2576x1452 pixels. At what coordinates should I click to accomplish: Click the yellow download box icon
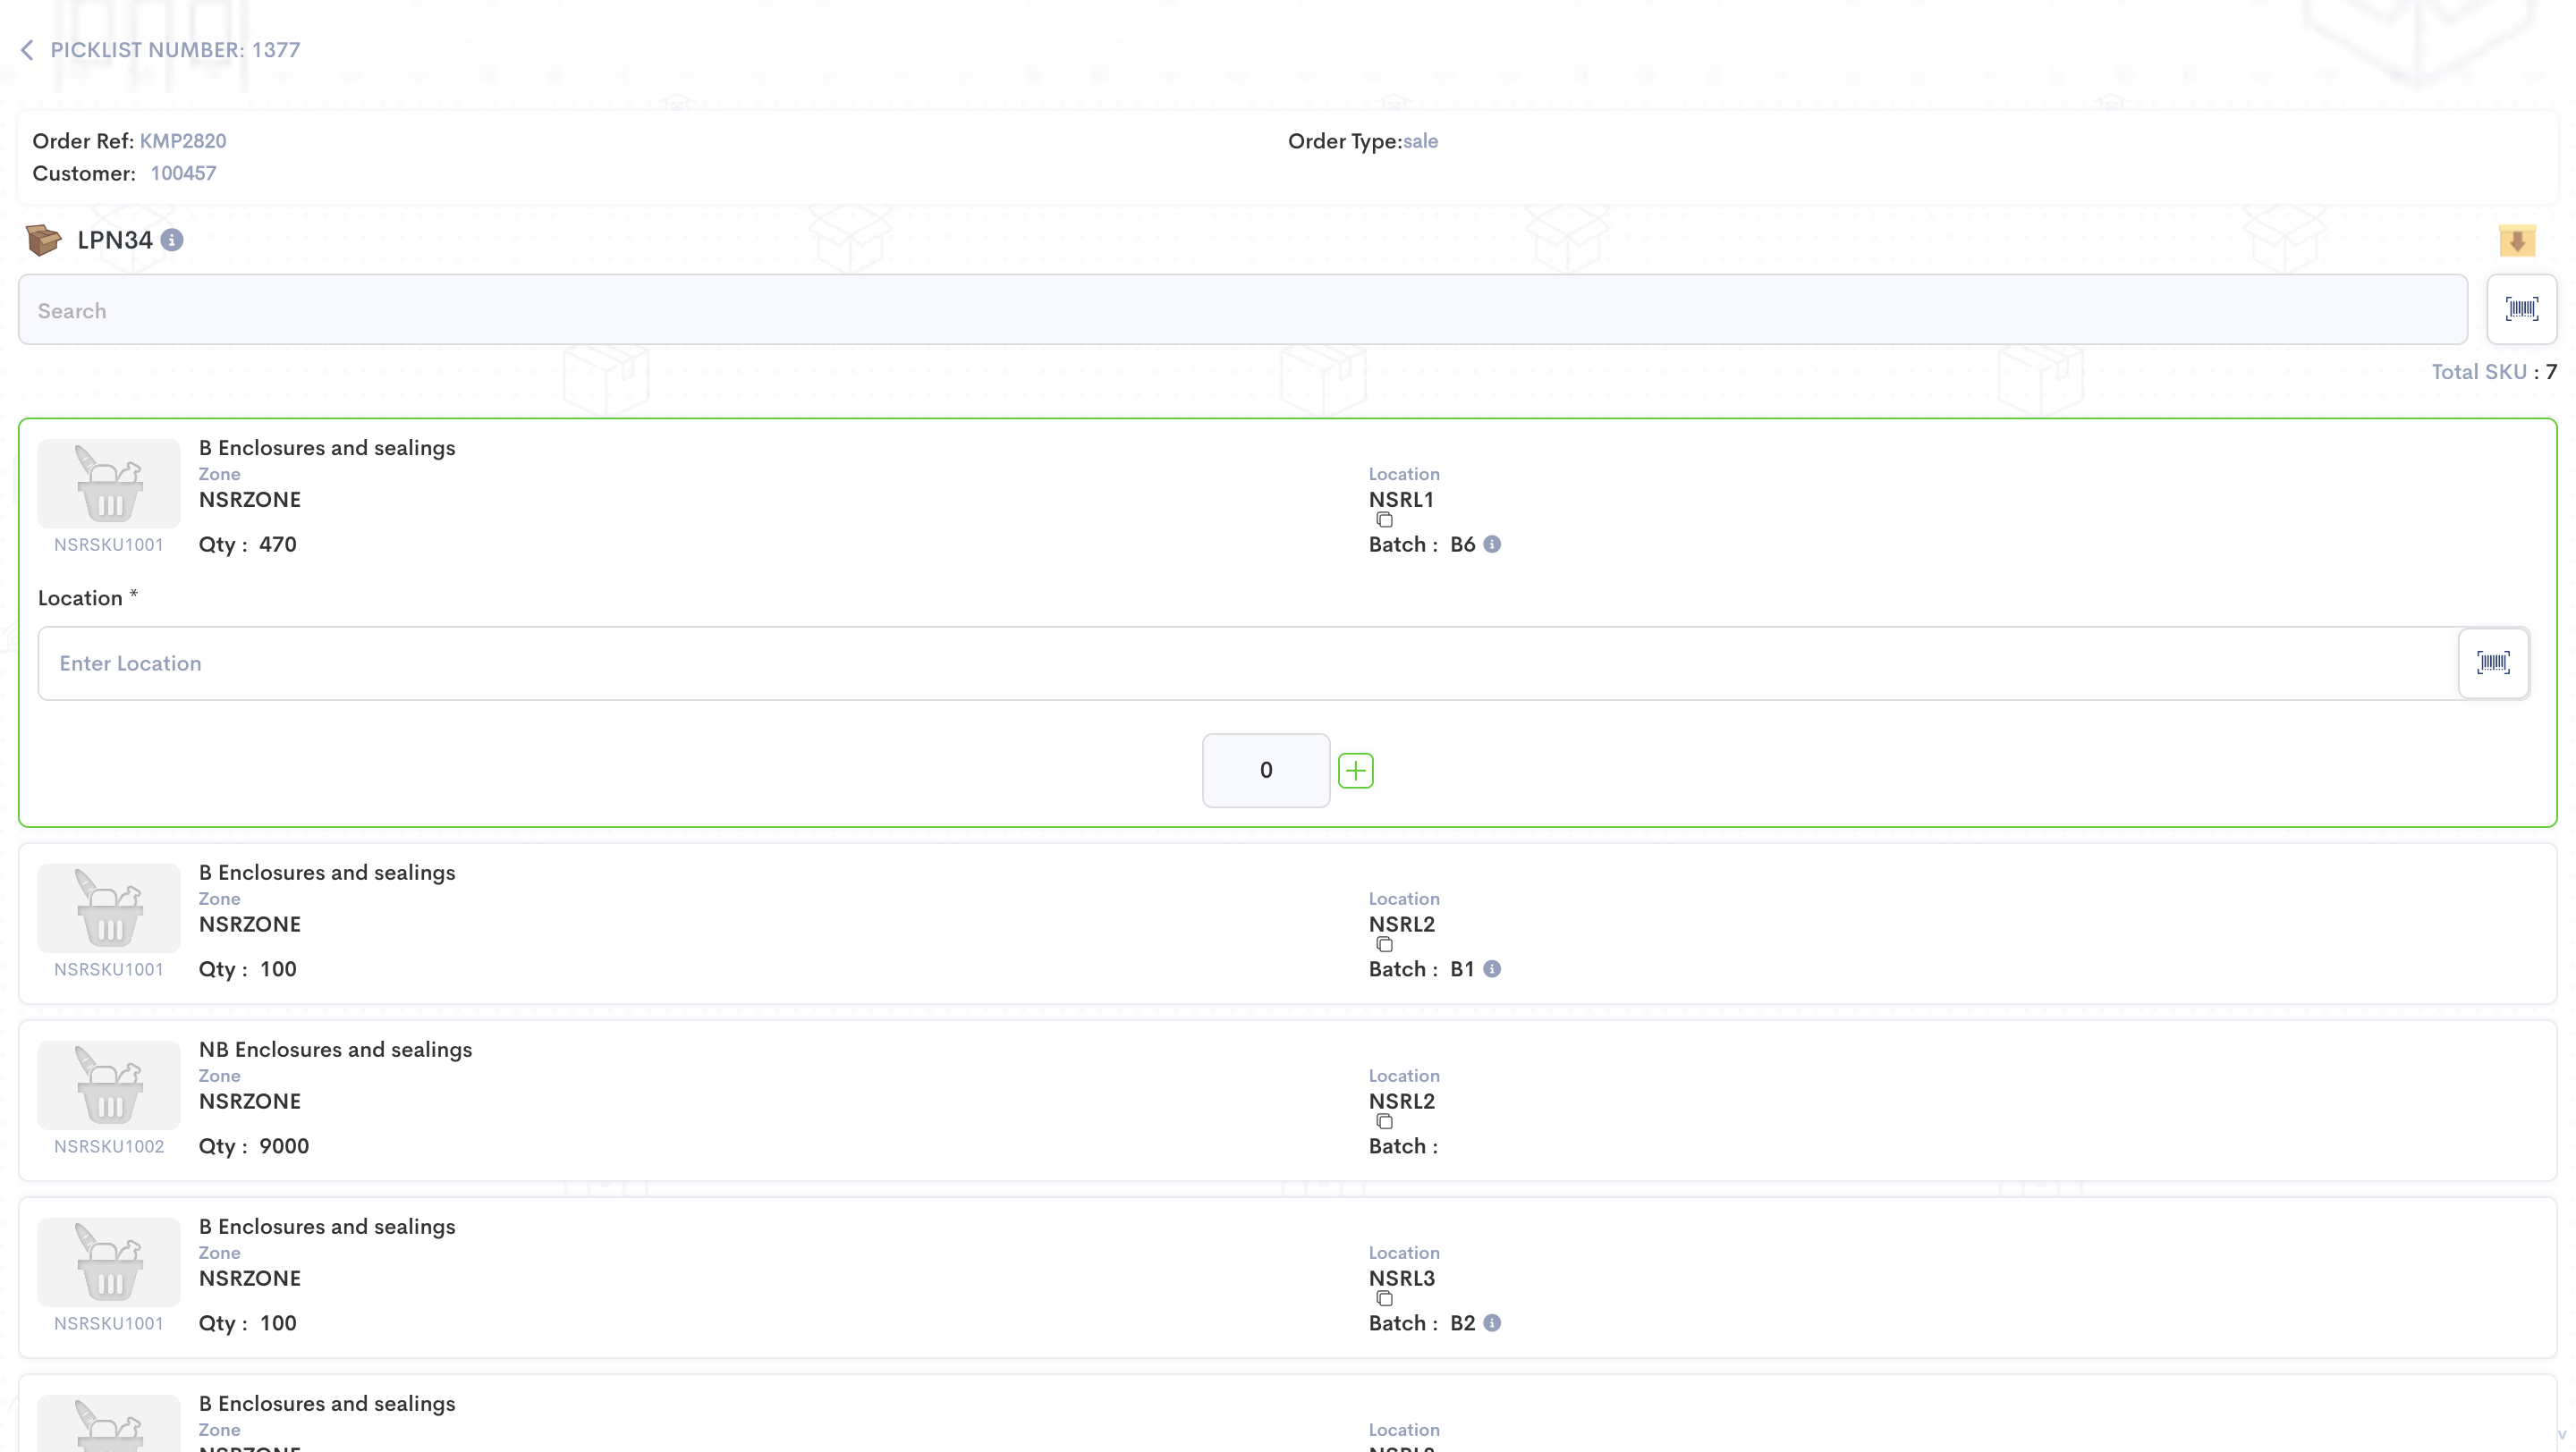point(2517,240)
